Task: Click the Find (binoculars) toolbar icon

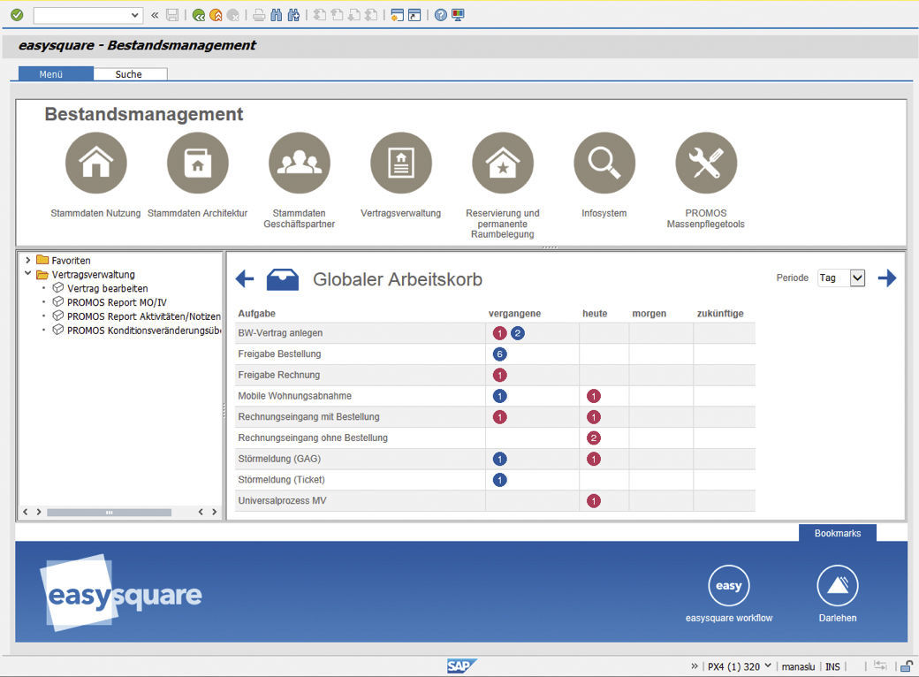Action: pyautogui.click(x=277, y=15)
